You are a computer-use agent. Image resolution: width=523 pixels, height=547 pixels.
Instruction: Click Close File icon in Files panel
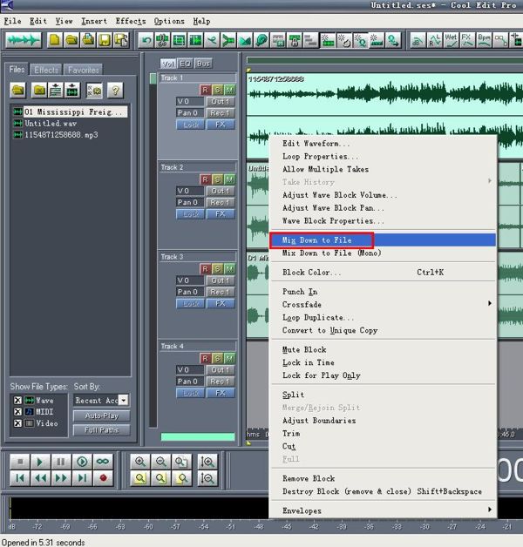pyautogui.click(x=38, y=91)
